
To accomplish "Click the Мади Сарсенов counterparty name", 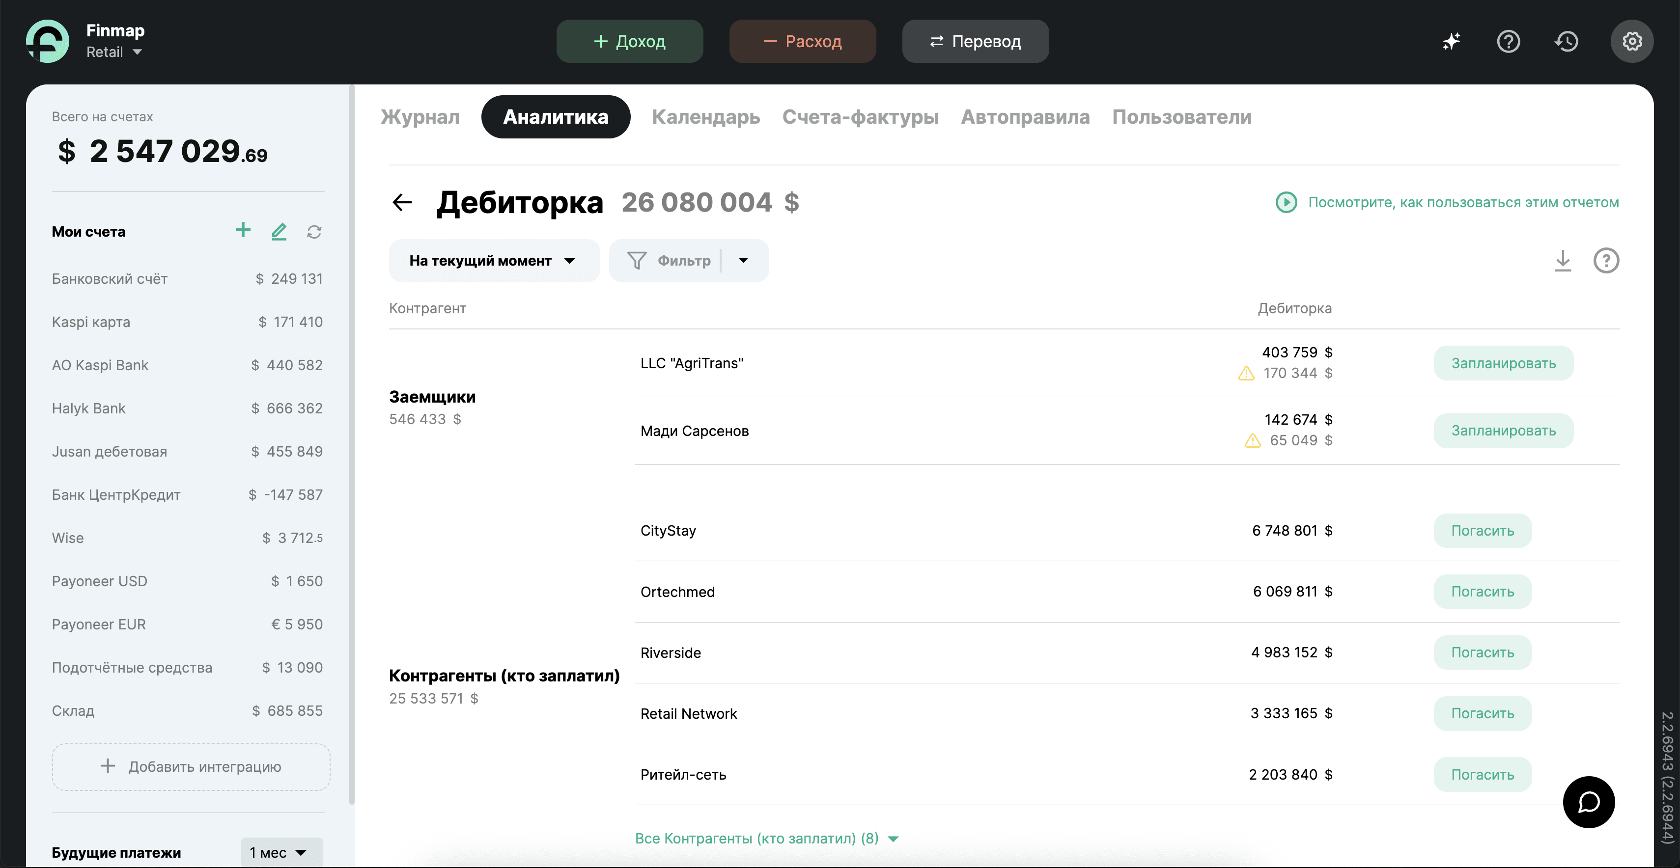I will click(695, 432).
